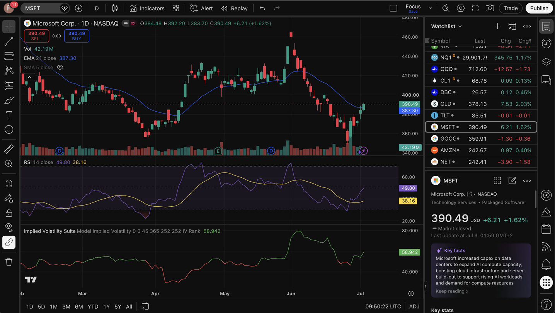The image size is (555, 313).
Task: Show the hidden SMA 5 indicator
Action: tap(60, 67)
